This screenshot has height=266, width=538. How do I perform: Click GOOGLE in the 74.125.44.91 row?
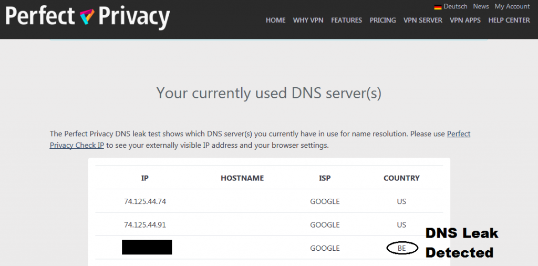tap(325, 225)
